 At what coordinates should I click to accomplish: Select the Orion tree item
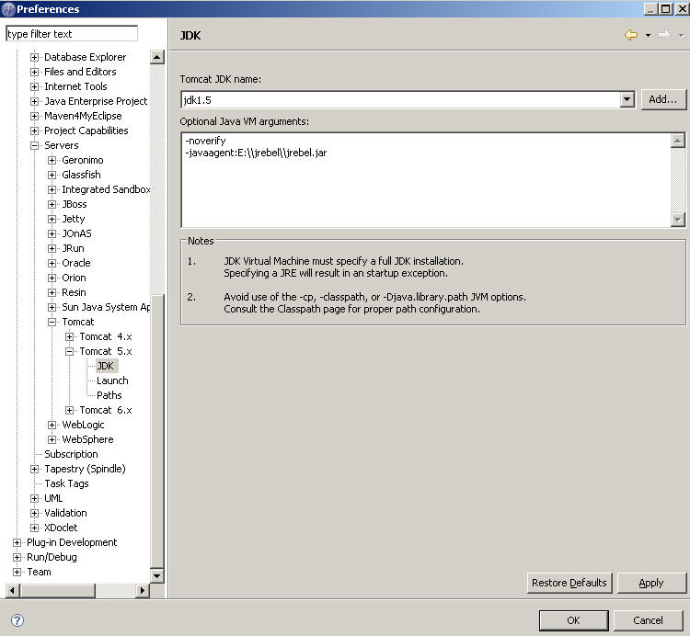click(74, 278)
